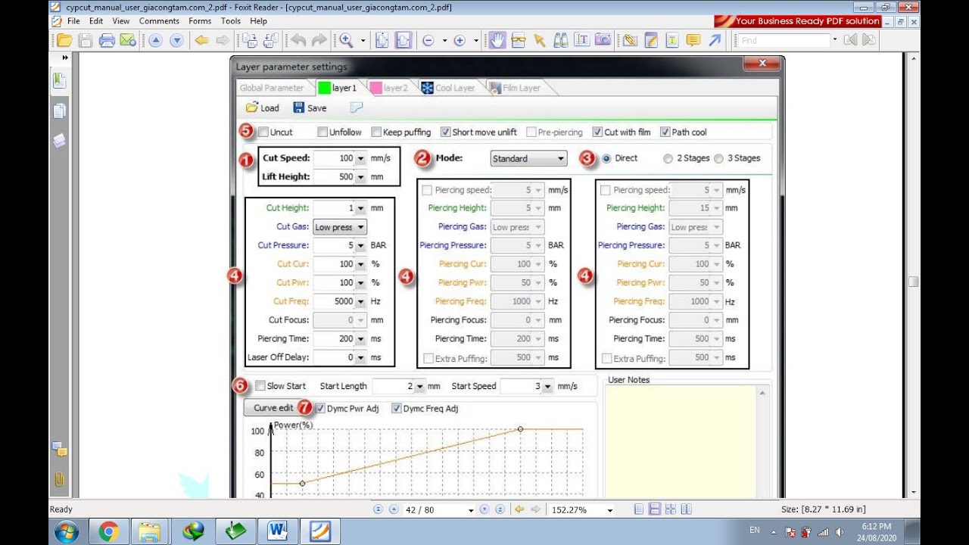The image size is (969, 545).
Task: Expand the Find box dropdown arrow
Action: point(835,41)
